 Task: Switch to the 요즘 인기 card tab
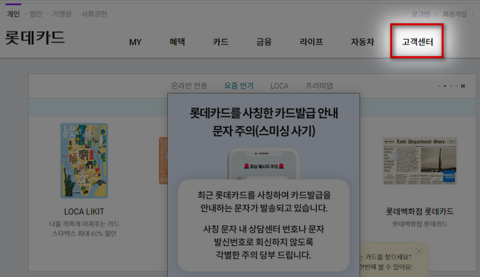coord(239,86)
